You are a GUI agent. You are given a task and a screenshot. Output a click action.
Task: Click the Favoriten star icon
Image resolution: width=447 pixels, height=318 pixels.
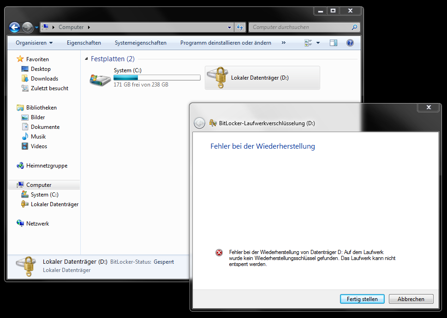tap(20, 59)
